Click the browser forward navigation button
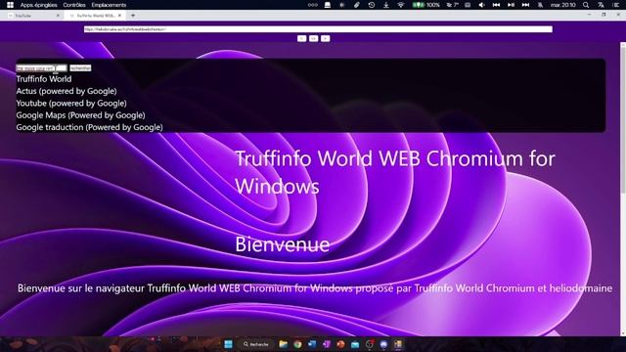This screenshot has width=626, height=352. [x=326, y=38]
